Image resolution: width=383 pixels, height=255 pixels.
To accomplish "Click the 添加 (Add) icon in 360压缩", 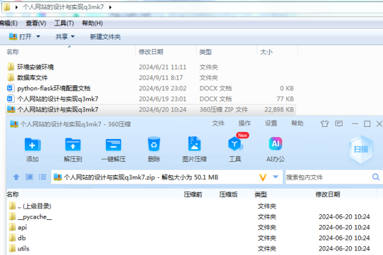I will click(x=33, y=145).
